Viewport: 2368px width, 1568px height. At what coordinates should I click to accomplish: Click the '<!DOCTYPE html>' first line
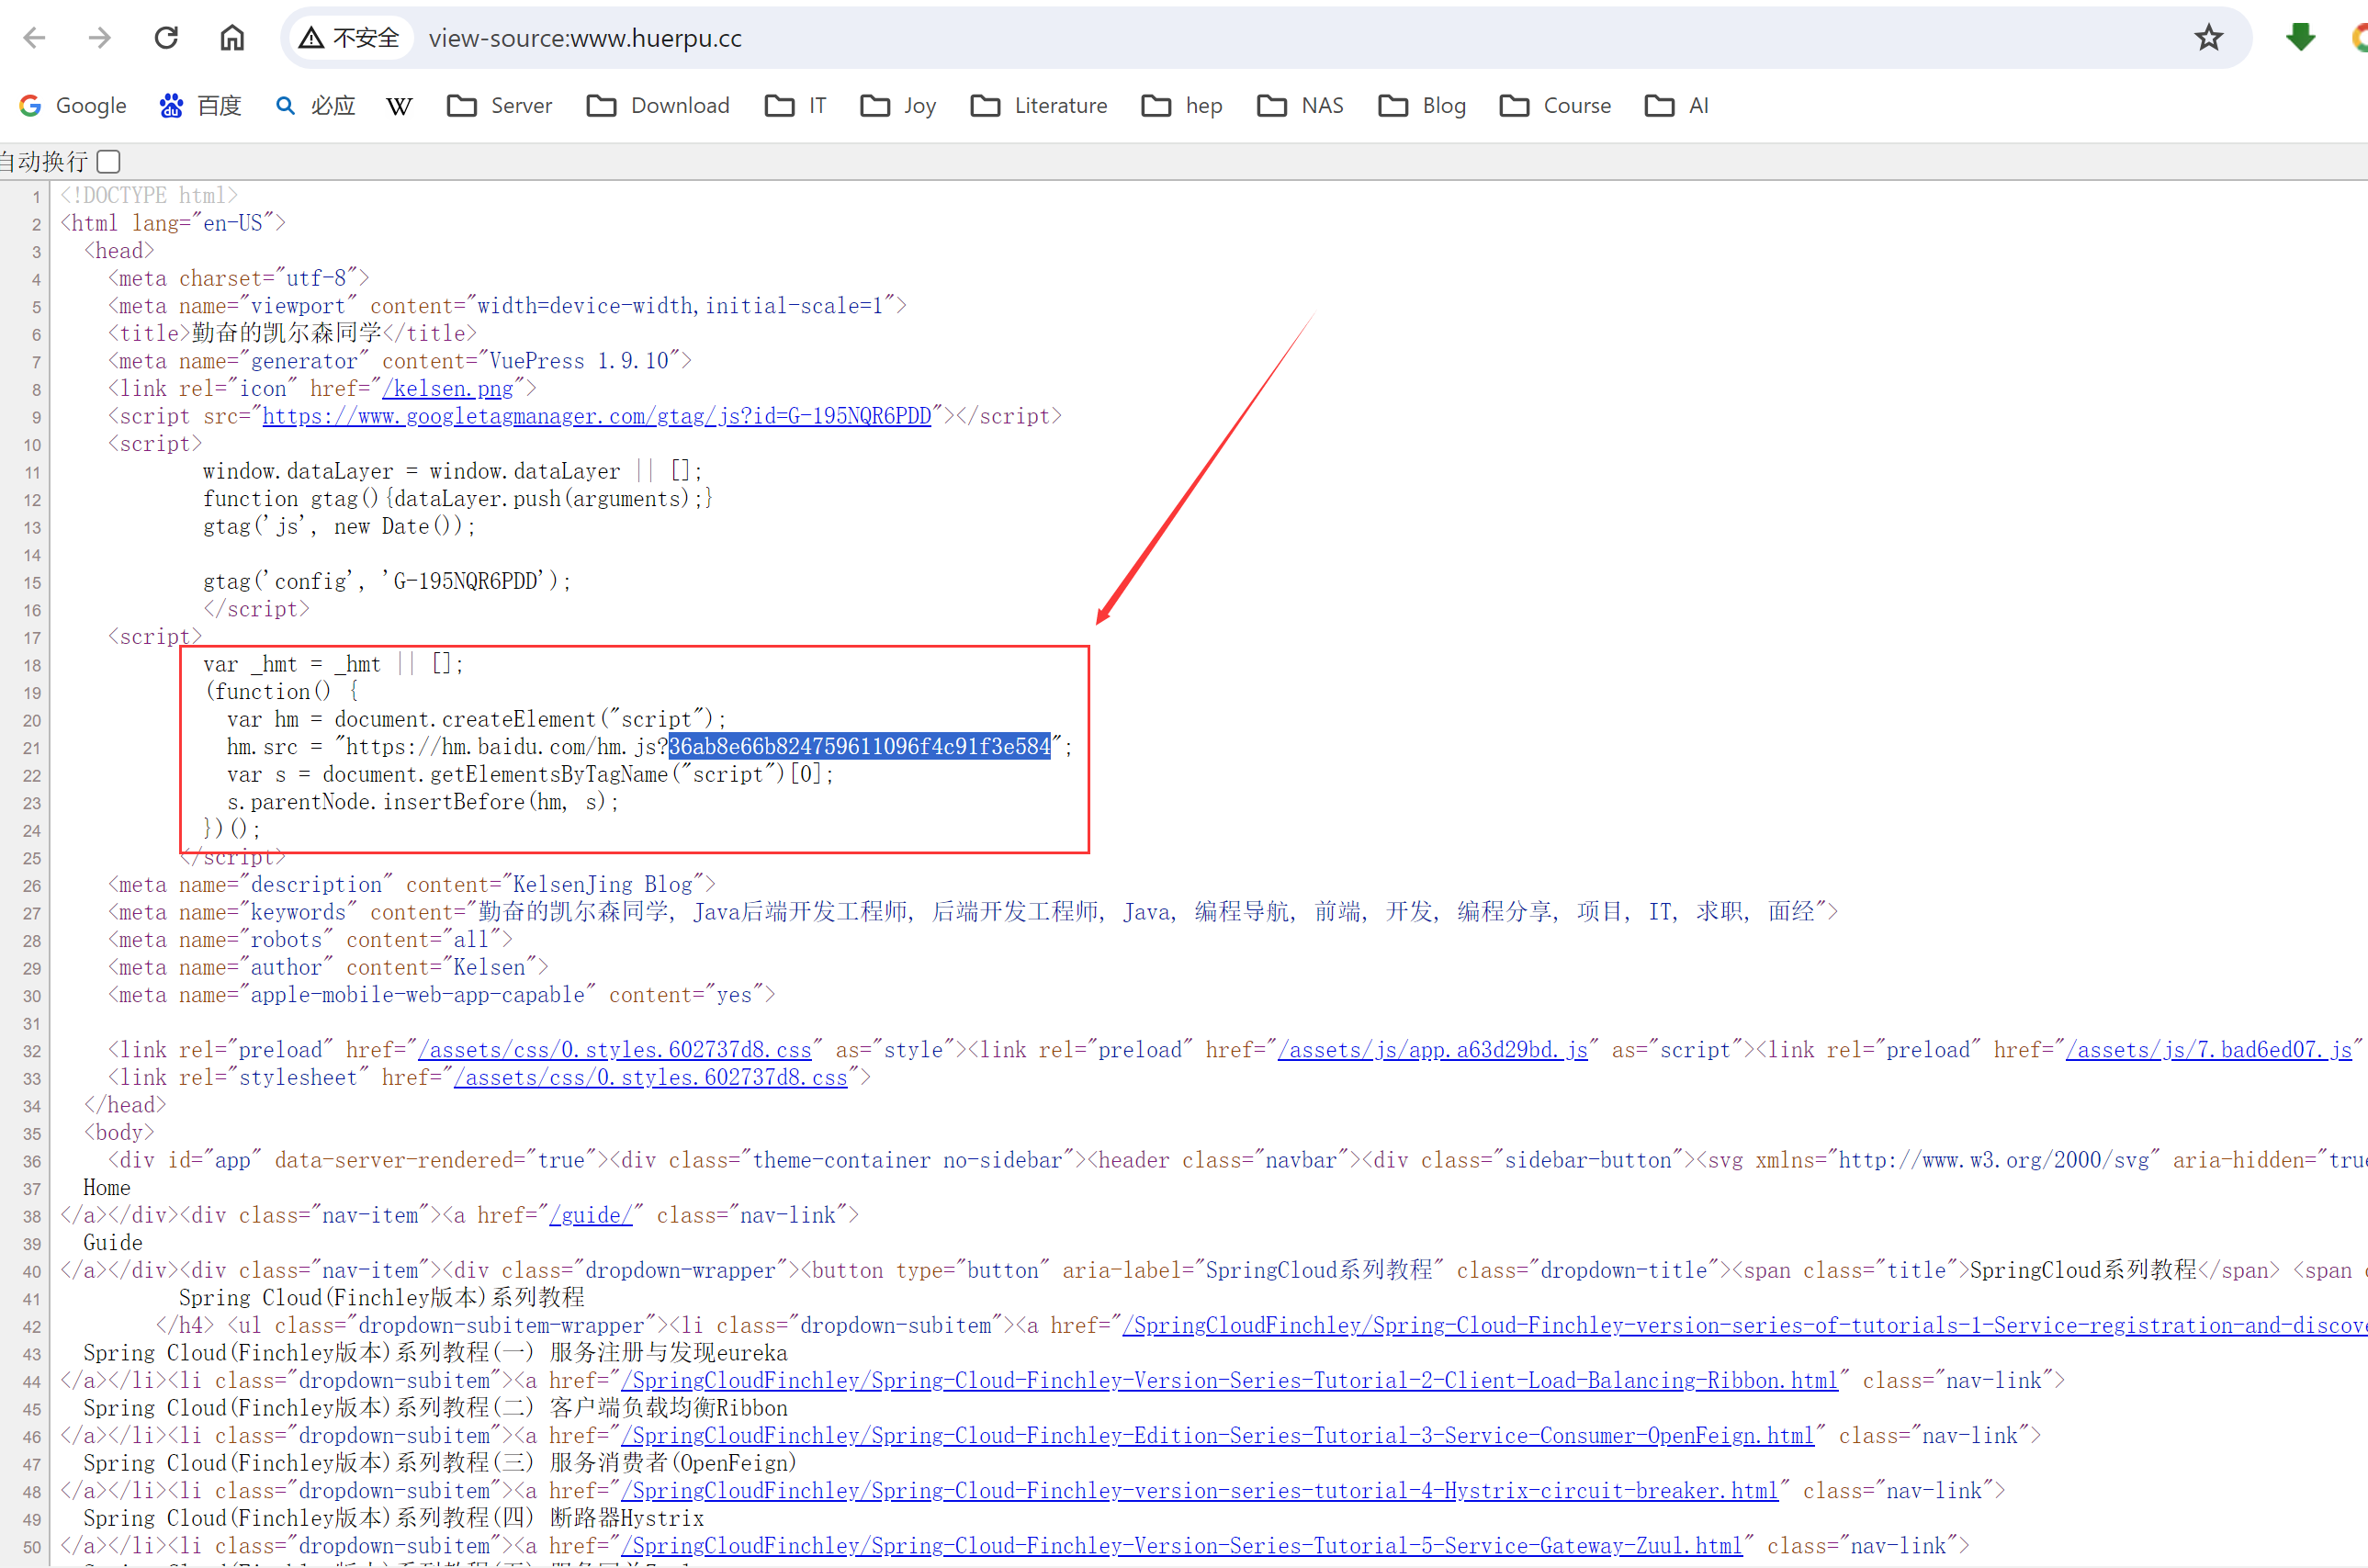pos(149,196)
